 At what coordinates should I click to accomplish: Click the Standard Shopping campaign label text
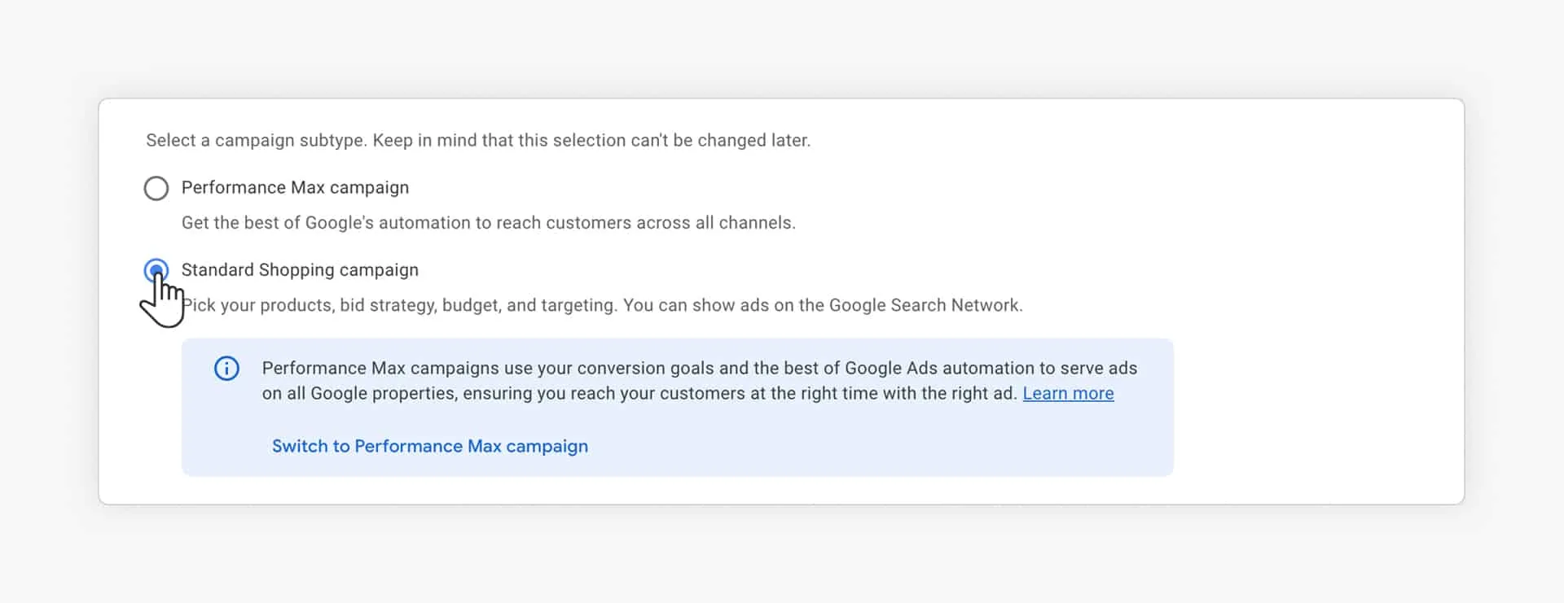coord(300,270)
